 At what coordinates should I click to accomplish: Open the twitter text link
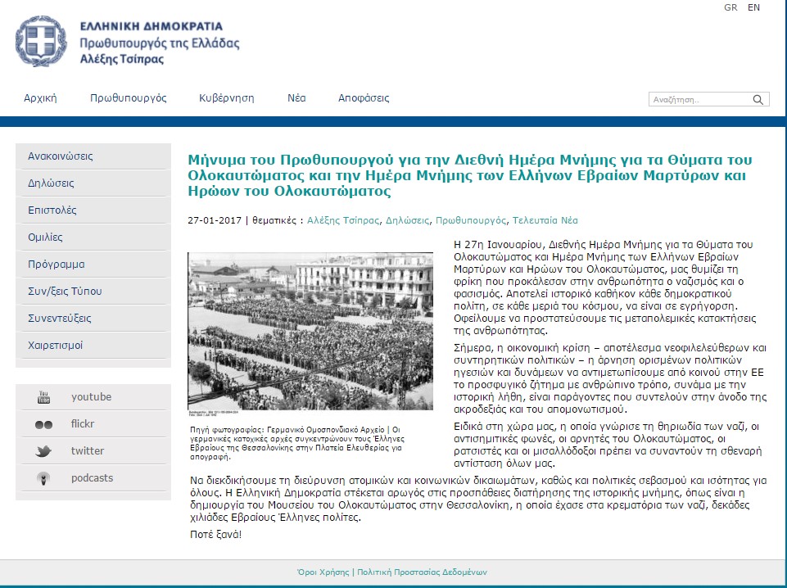[x=88, y=451]
